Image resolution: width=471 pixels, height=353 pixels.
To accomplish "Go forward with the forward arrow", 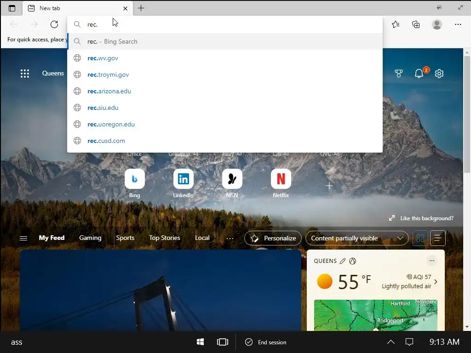I will tap(34, 24).
